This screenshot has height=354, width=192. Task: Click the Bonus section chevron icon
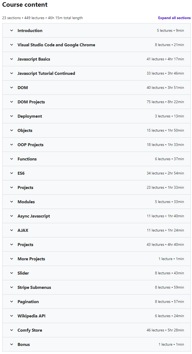12,345
